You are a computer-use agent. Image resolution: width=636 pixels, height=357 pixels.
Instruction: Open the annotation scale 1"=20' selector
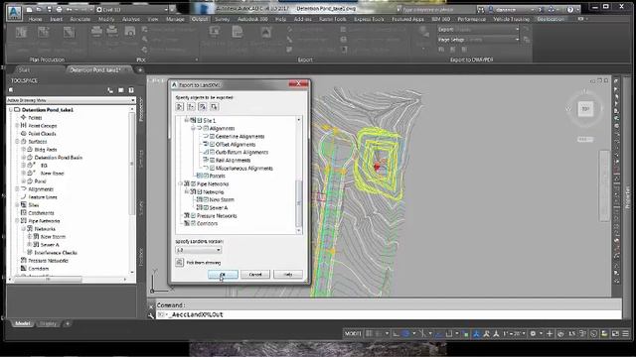[514, 333]
